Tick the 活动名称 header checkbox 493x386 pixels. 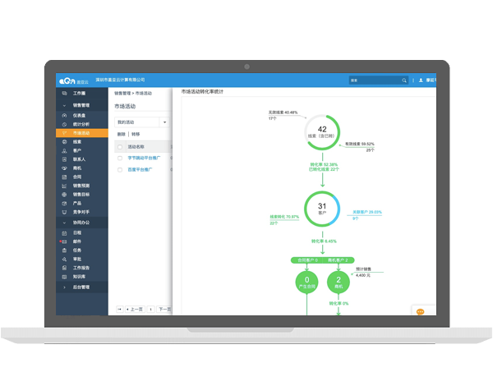pyautogui.click(x=120, y=147)
